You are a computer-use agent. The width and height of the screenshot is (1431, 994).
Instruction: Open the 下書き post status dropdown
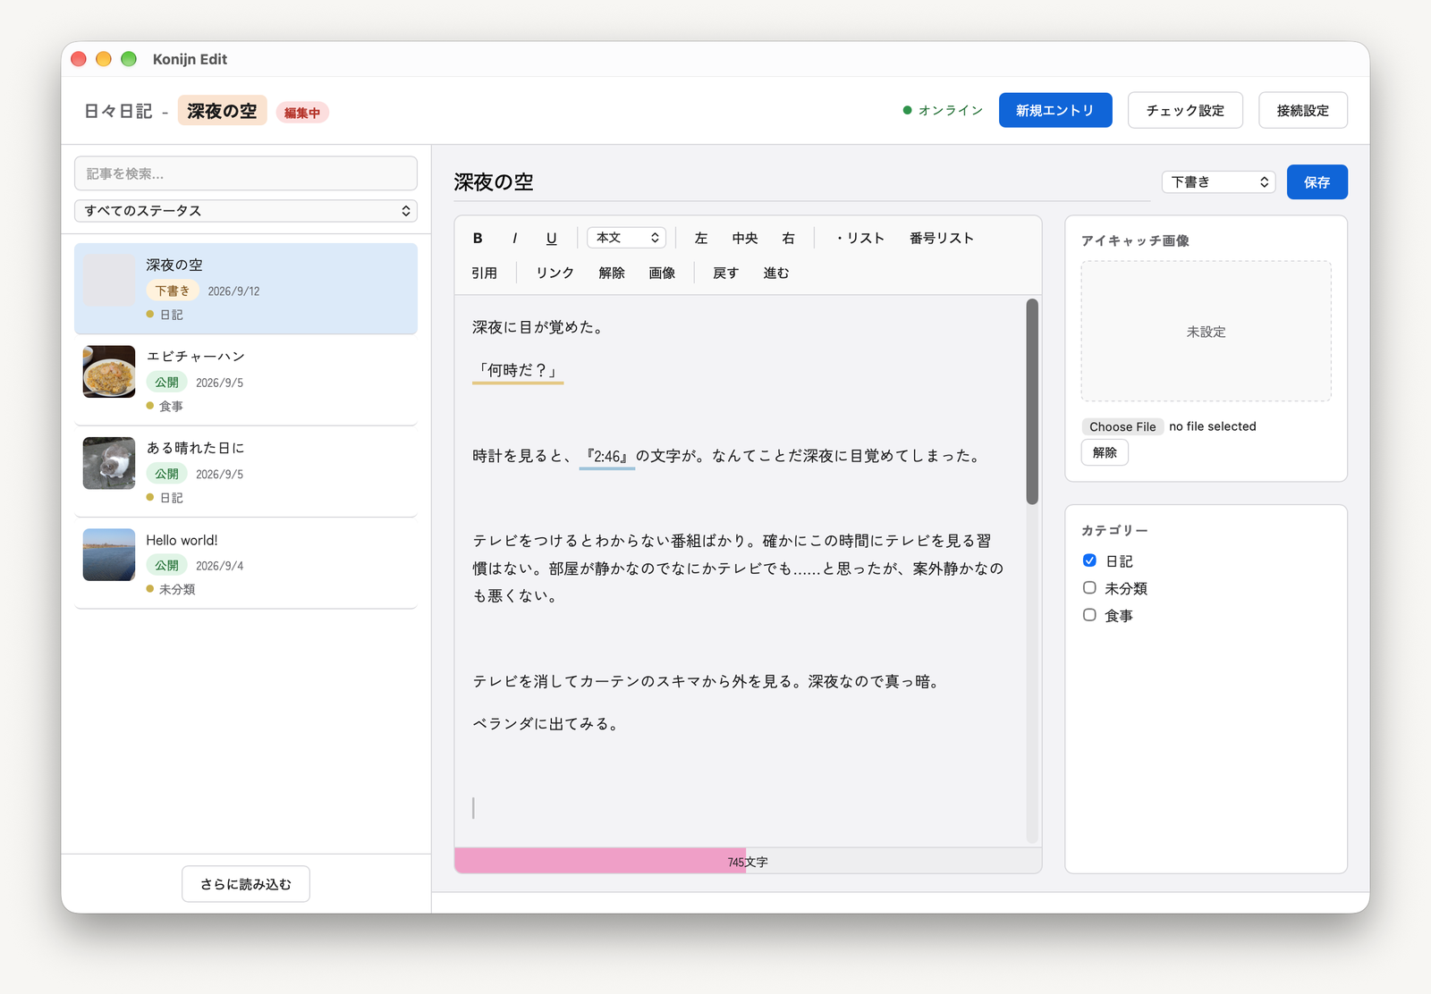[x=1219, y=182]
